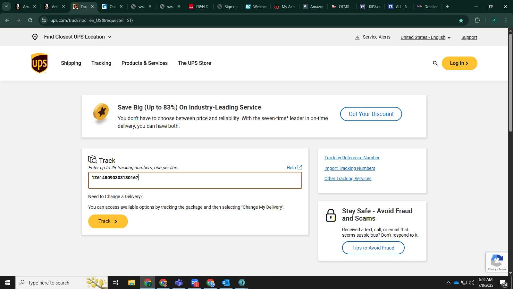Open The UPS Store menu
The height and width of the screenshot is (289, 513).
(x=195, y=63)
